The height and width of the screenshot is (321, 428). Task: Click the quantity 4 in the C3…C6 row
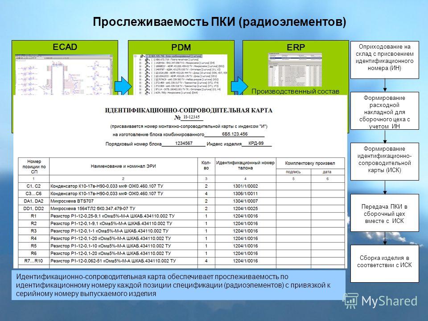pyautogui.click(x=206, y=193)
